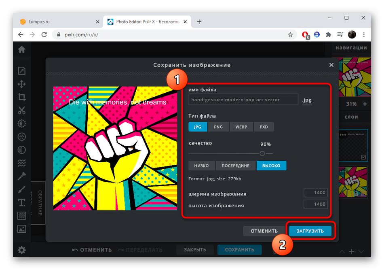The height and width of the screenshot is (270, 384).
Task: Go forward in browser
Action: [32, 34]
